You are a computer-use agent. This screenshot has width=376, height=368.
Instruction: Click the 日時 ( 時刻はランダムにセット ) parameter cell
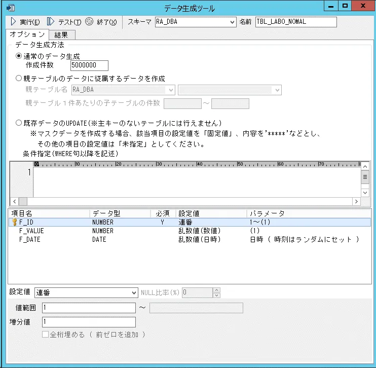point(305,239)
